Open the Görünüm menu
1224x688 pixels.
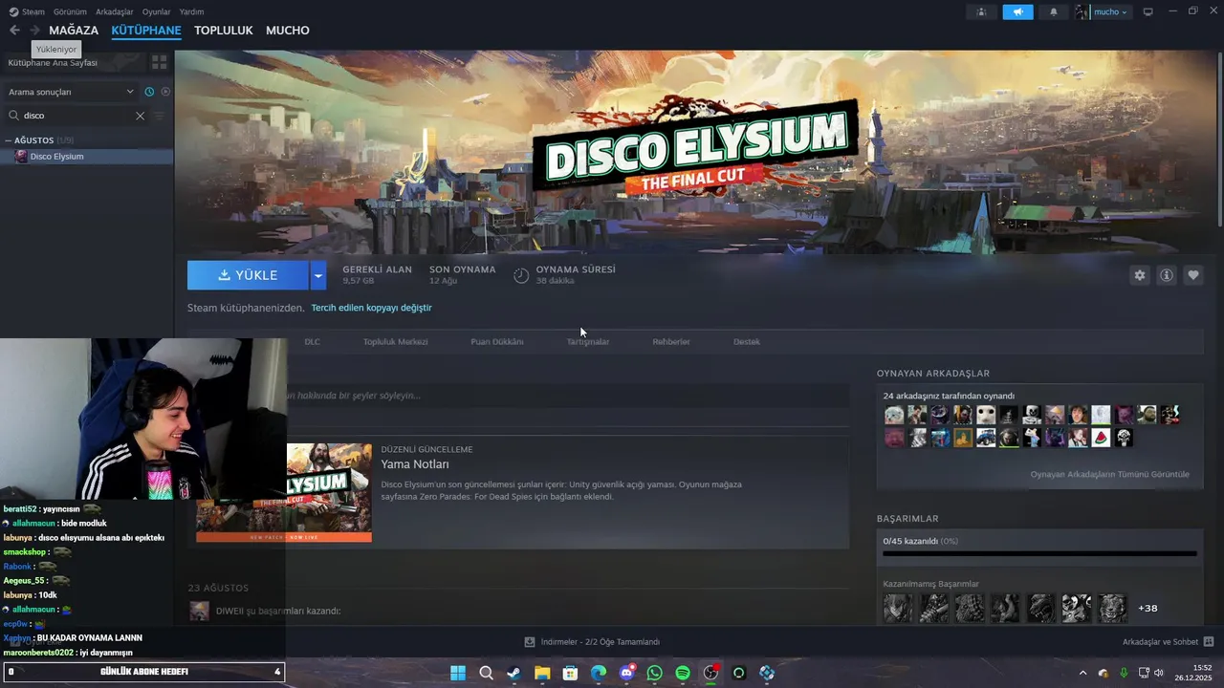(70, 11)
